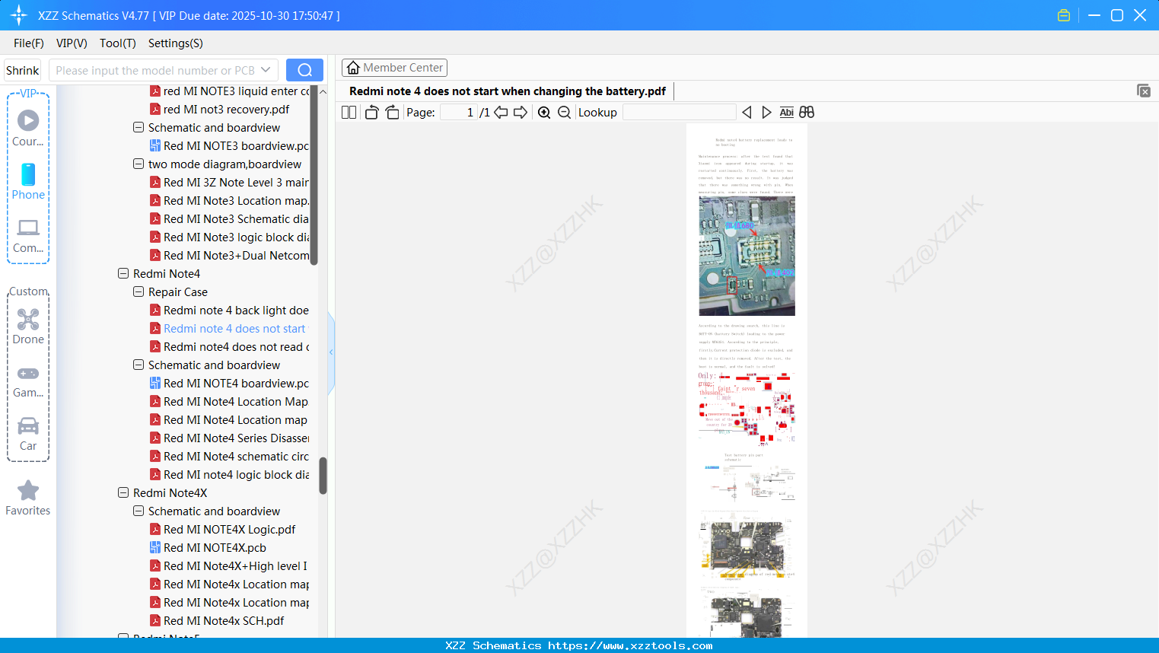The image size is (1159, 653).
Task: Collapse the Repair Case folder
Action: pos(139,291)
